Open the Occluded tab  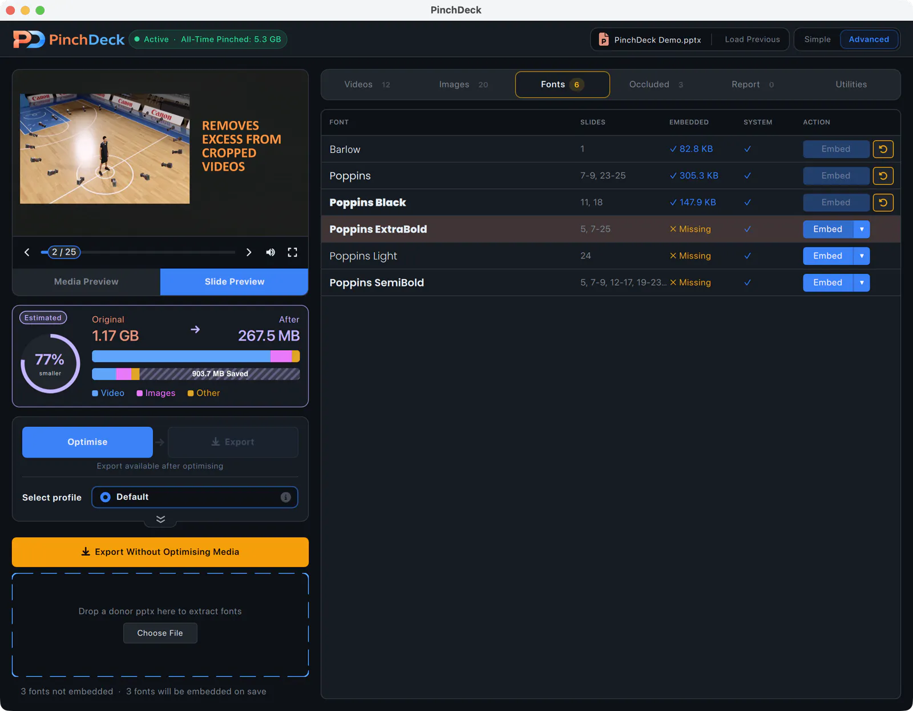click(656, 84)
